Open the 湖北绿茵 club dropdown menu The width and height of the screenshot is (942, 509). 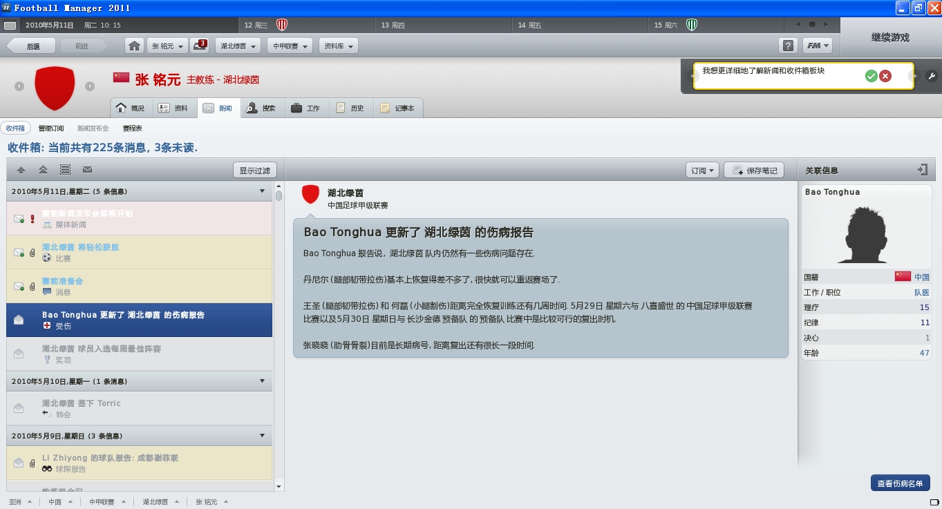pos(238,46)
